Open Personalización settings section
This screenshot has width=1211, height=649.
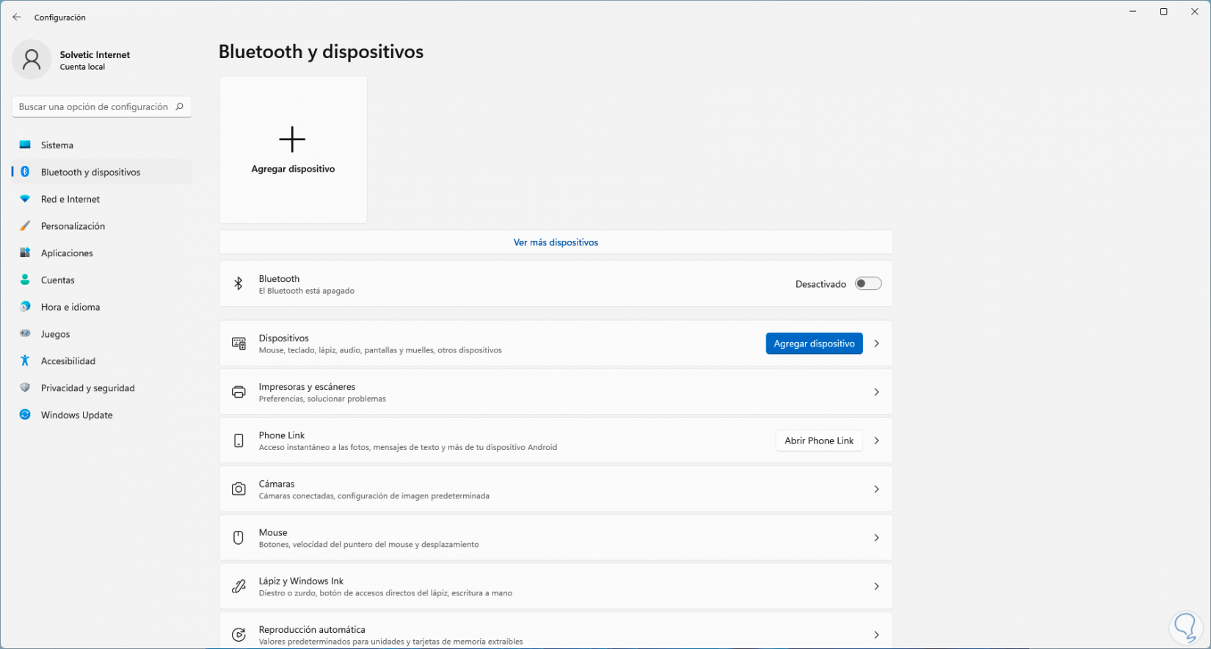pyautogui.click(x=73, y=226)
